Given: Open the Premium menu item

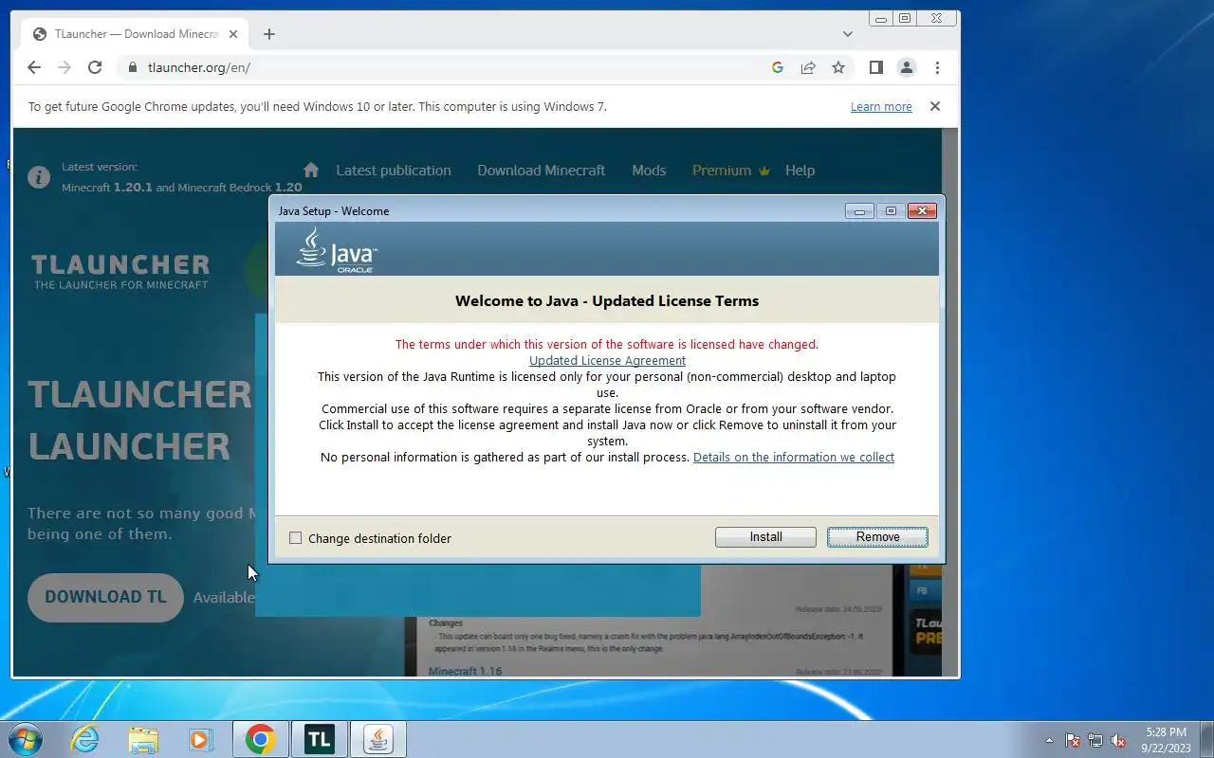Looking at the screenshot, I should click(x=730, y=171).
